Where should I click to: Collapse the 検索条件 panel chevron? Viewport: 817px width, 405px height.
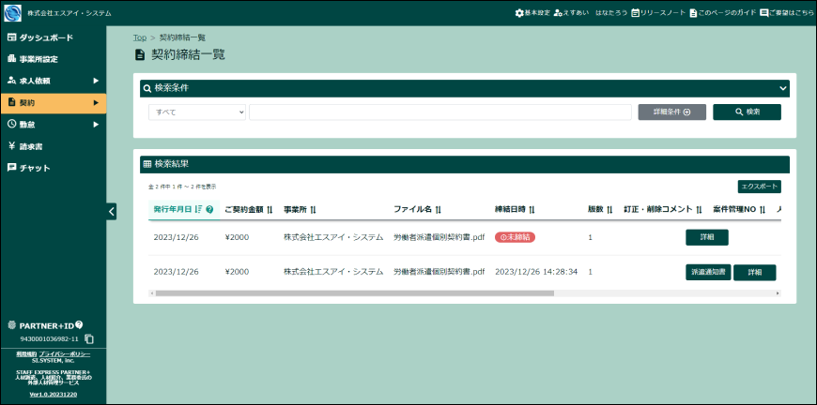click(782, 88)
